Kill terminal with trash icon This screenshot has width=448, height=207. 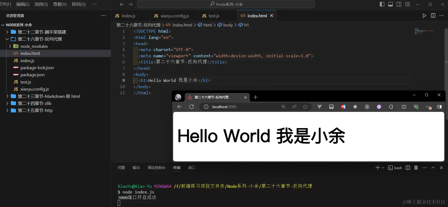point(416,168)
